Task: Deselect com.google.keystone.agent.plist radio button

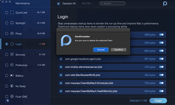Action: point(61,59)
